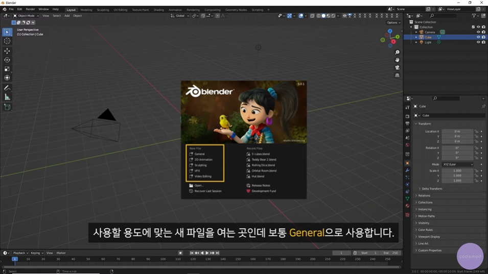Activate the Scale tool
The width and height of the screenshot is (488, 274).
7,69
